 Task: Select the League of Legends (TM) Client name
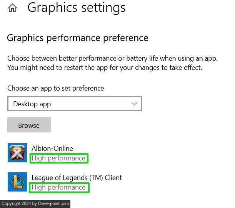tap(77, 178)
